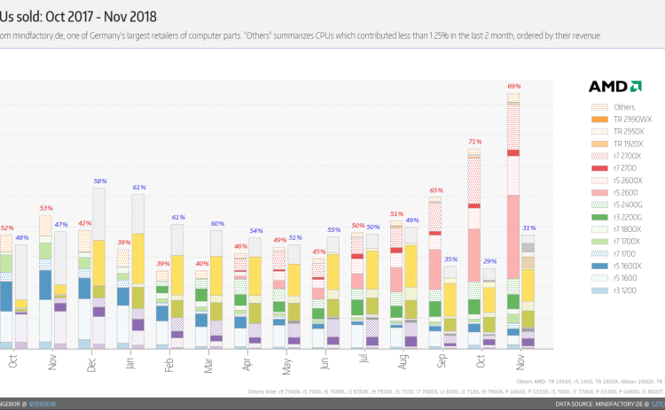Click the blue 50% label above Jul

tap(372, 227)
